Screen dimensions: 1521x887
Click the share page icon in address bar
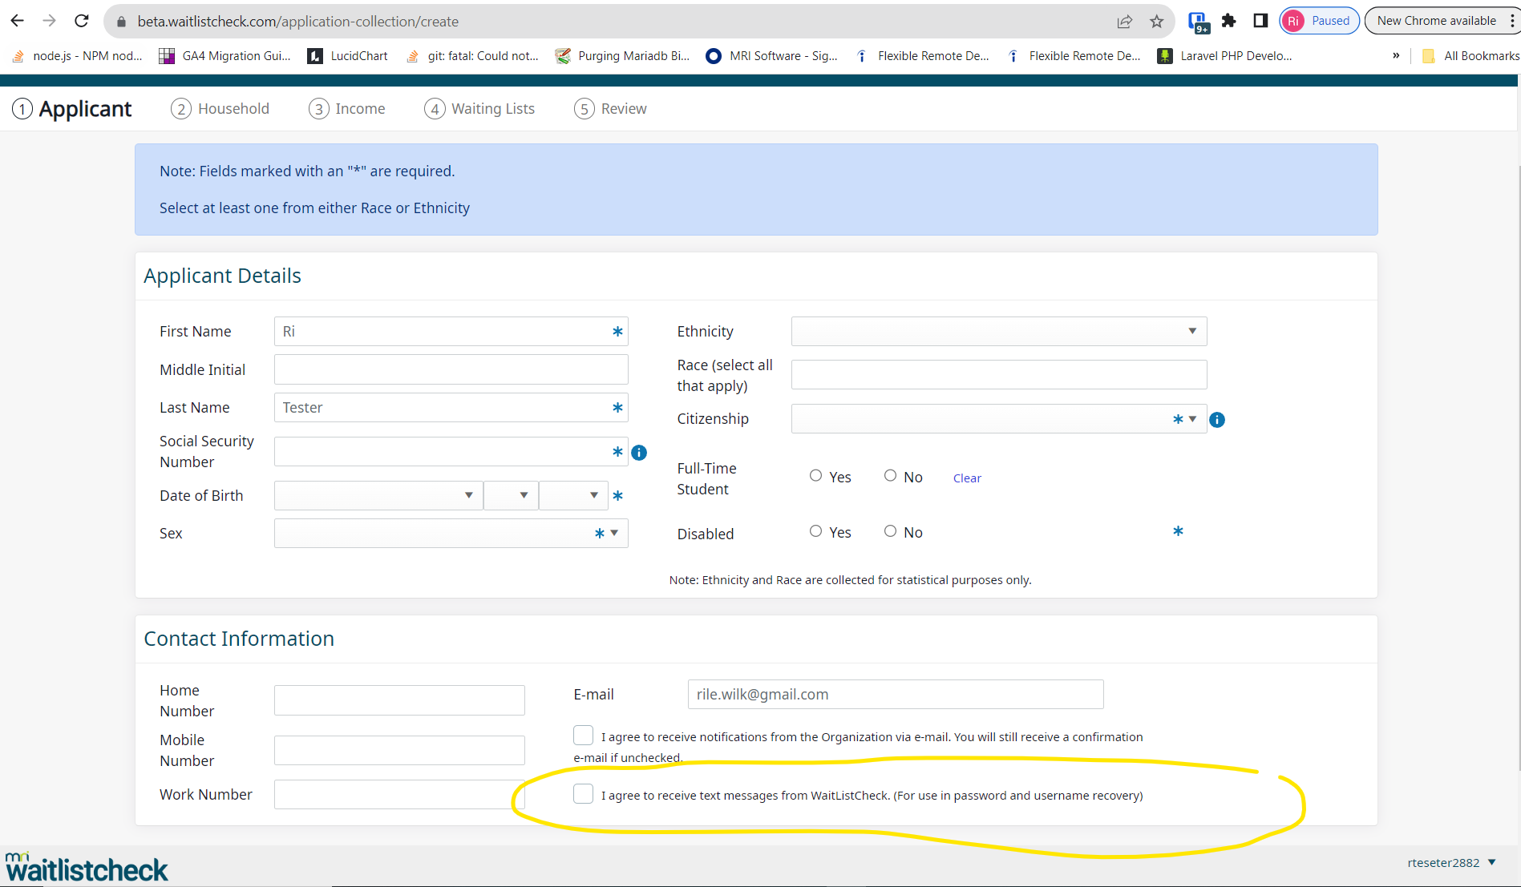click(x=1124, y=22)
